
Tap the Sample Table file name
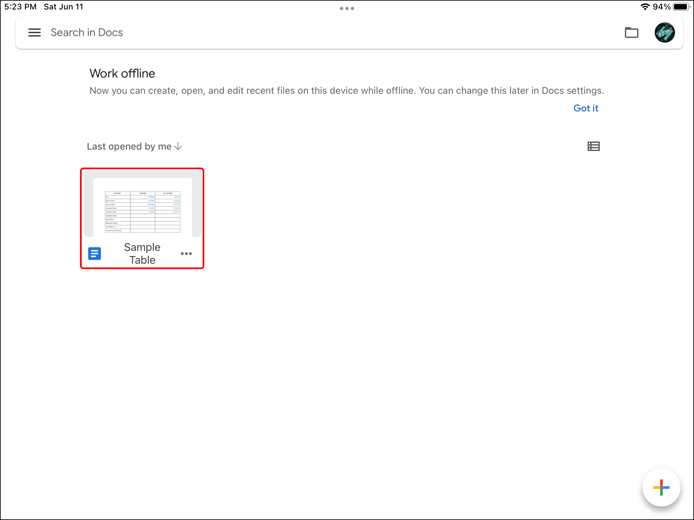pos(142,254)
